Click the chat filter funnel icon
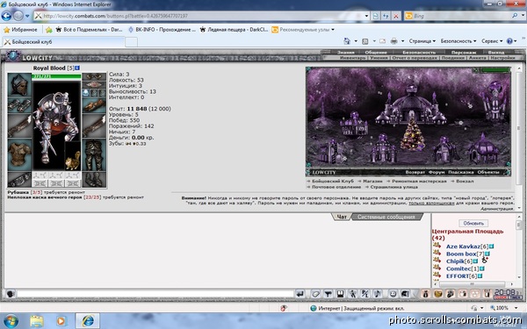Viewport: 527px width, 329px height. pos(328,294)
